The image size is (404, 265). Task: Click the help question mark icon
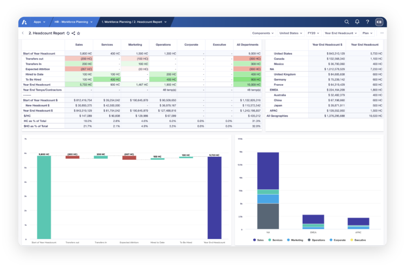[367, 22]
